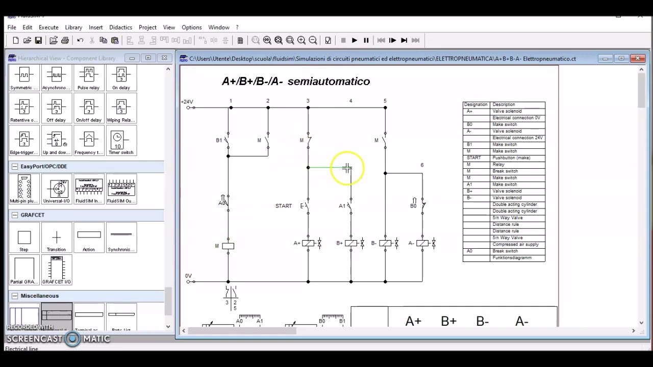The width and height of the screenshot is (653, 367).
Task: Select the GRAFCET I/O component
Action: coord(56,271)
